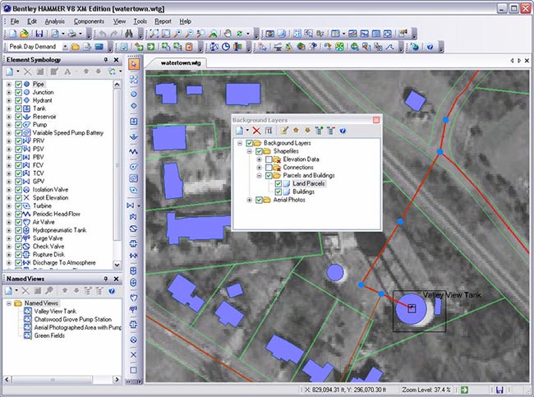Uncheck the Buildings layer checkbox
The height and width of the screenshot is (397, 534).
[x=278, y=192]
